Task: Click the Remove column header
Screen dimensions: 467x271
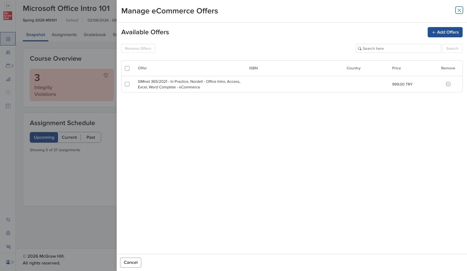Action: tap(448, 68)
